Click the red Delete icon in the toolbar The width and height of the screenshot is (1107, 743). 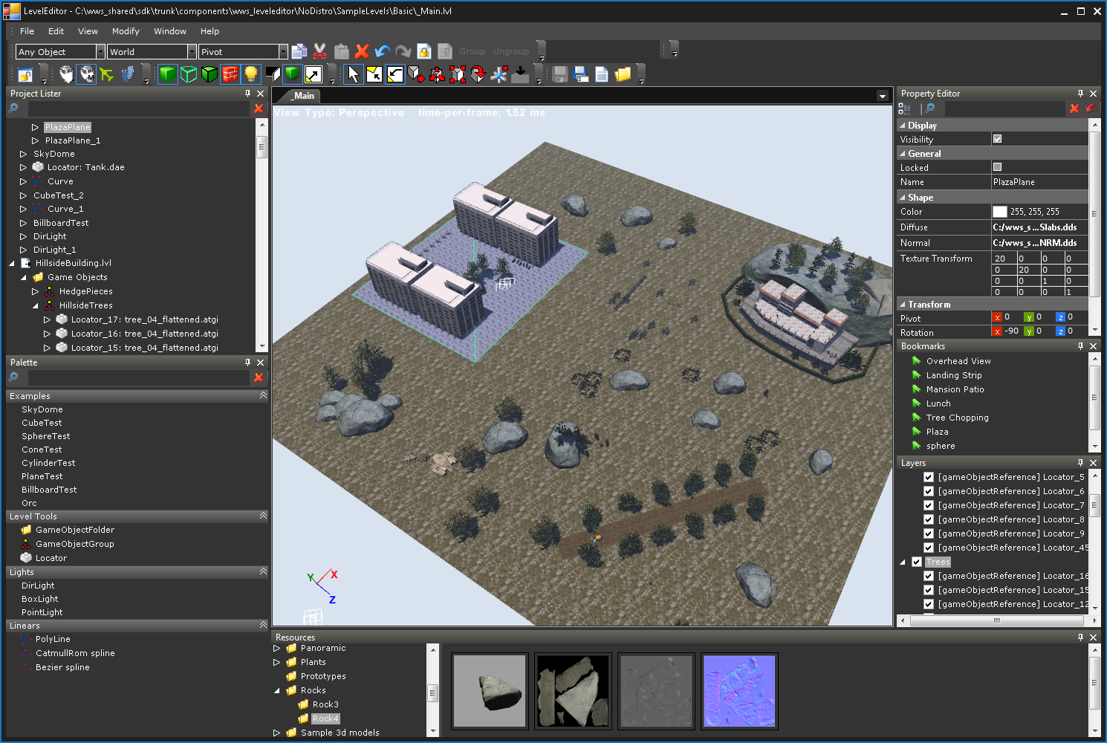point(361,51)
